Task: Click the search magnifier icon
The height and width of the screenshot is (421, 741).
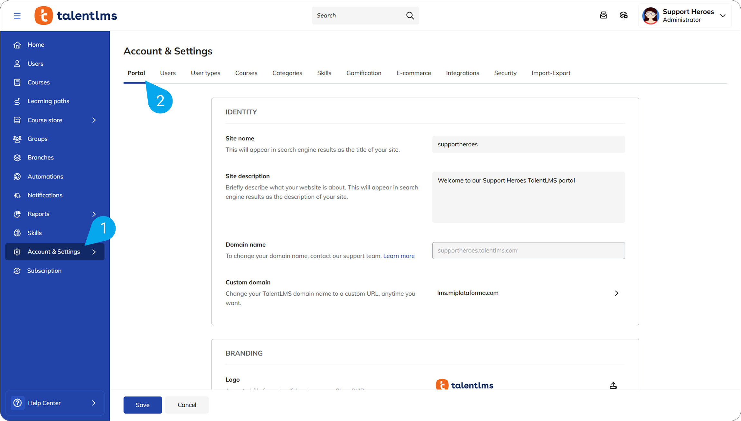Action: point(410,15)
